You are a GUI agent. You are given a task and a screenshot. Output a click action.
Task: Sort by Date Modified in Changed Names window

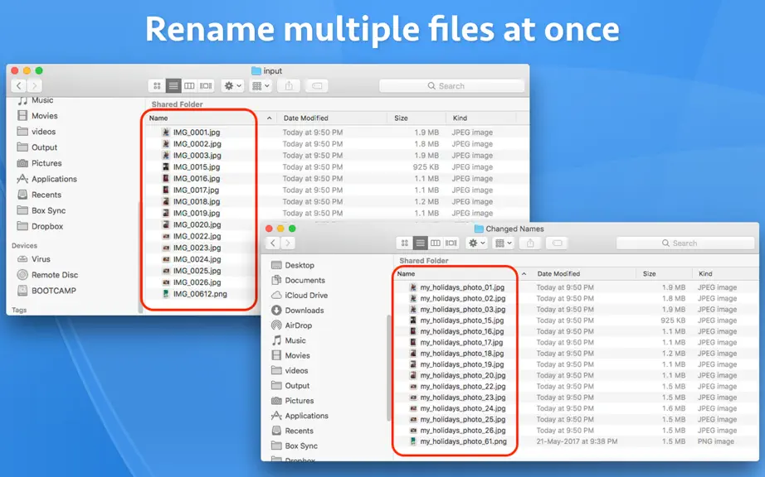(558, 274)
